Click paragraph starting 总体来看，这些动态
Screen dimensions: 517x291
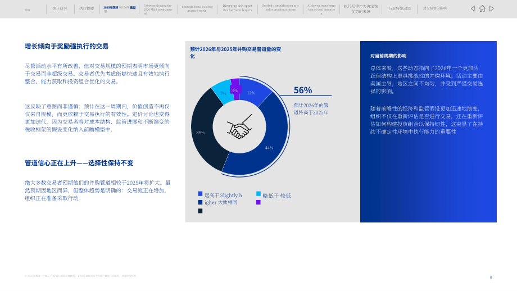click(x=427, y=79)
